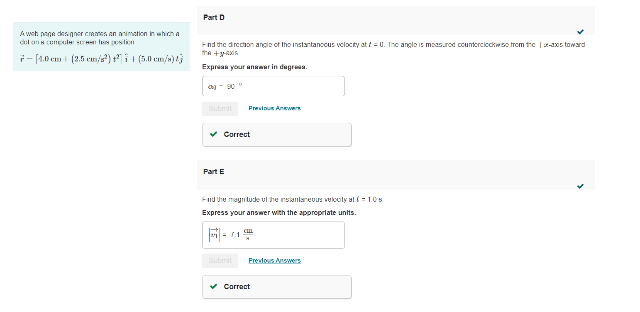Click the disabled Submit button under Part E
Screen dimensions: 640x312
[220, 261]
